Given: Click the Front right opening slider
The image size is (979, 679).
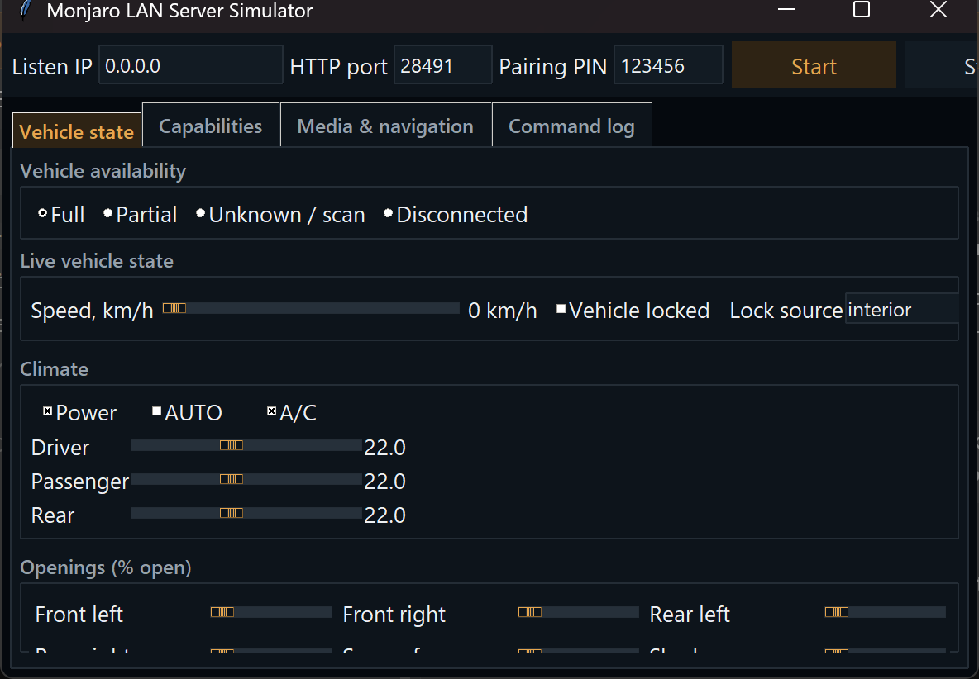Looking at the screenshot, I should [578, 612].
